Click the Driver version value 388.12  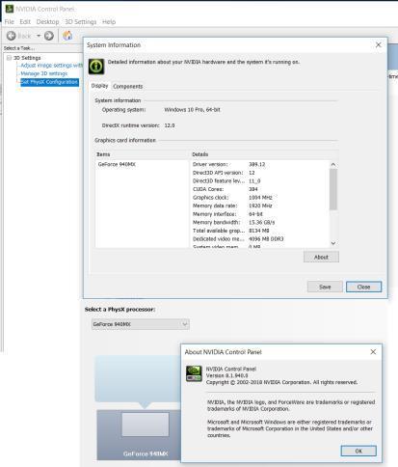point(257,164)
